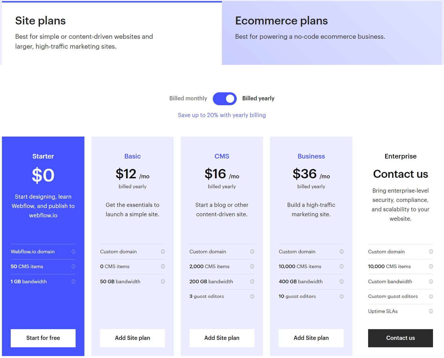Image resolution: width=444 pixels, height=358 pixels.
Task: View info for CMS plan's 2,000 CMS items
Action: tap(252, 267)
